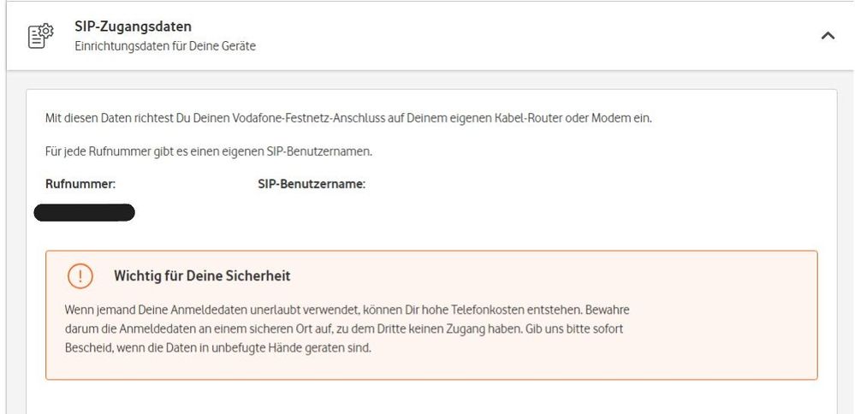855x414 pixels.
Task: Click the SIP-Zugangsdaten section heading
Action: pyautogui.click(x=133, y=27)
